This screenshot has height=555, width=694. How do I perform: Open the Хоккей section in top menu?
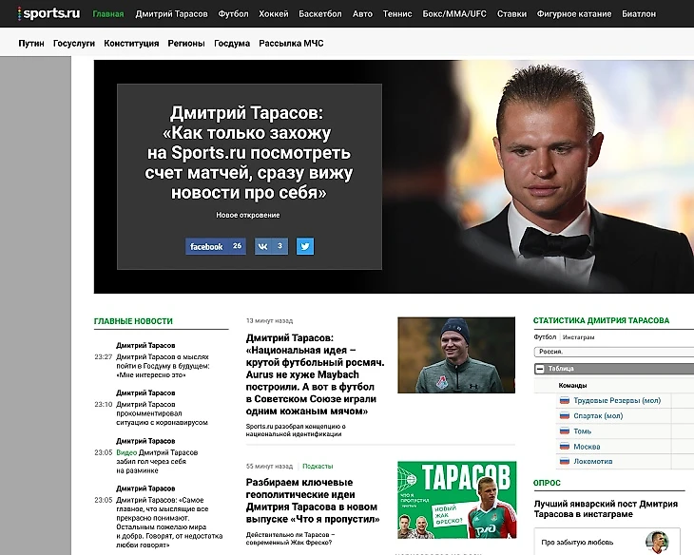click(273, 14)
